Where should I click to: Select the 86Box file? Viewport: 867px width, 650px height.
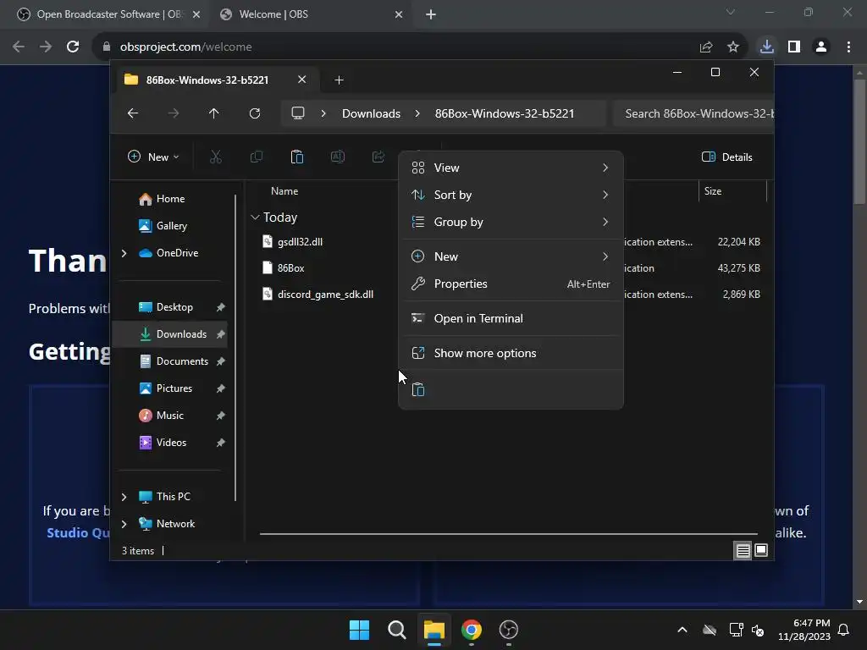pyautogui.click(x=291, y=268)
